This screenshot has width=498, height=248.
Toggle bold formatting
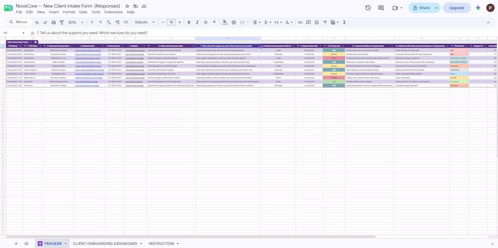[189, 23]
